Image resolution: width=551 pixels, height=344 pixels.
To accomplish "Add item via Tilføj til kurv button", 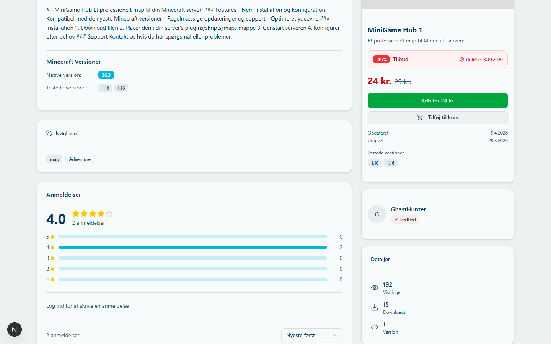I will [438, 117].
